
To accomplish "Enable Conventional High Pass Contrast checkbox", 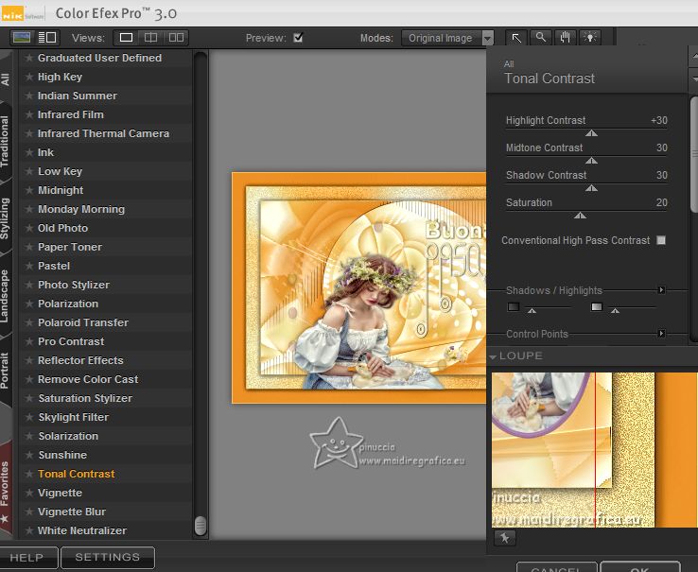I will click(x=661, y=240).
